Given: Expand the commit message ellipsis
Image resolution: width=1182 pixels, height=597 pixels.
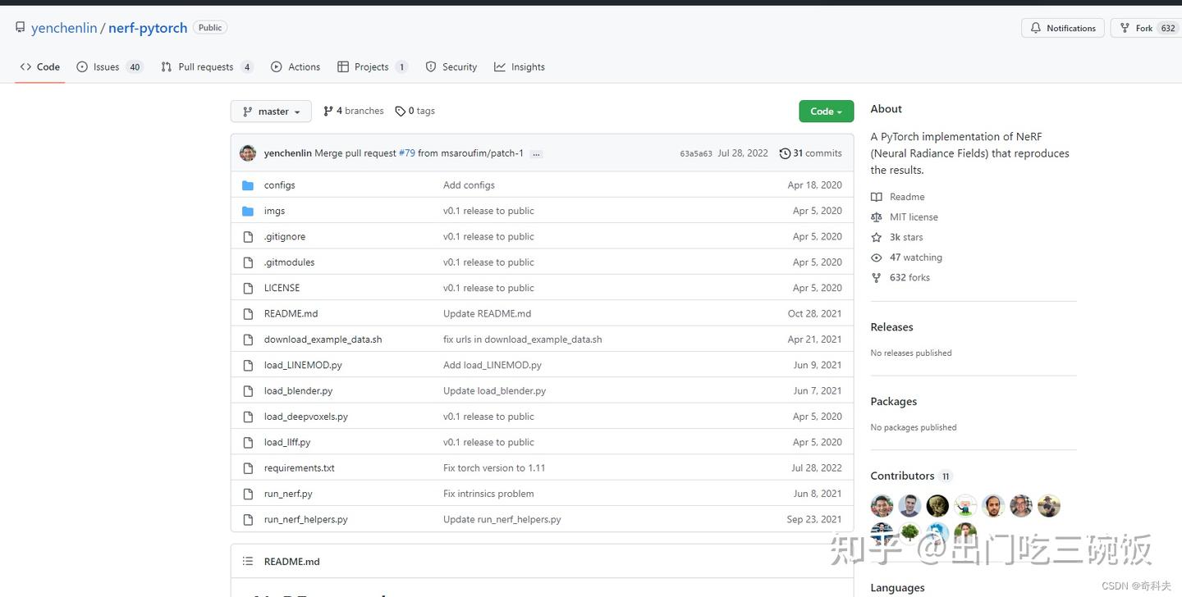Looking at the screenshot, I should 537,153.
